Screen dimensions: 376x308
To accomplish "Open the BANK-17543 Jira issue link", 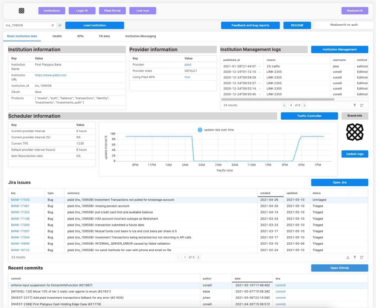I will tap(20, 200).
